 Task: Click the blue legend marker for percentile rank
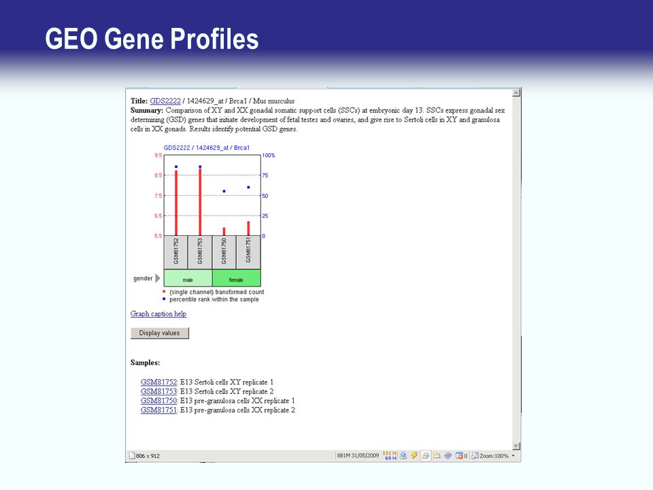164,299
